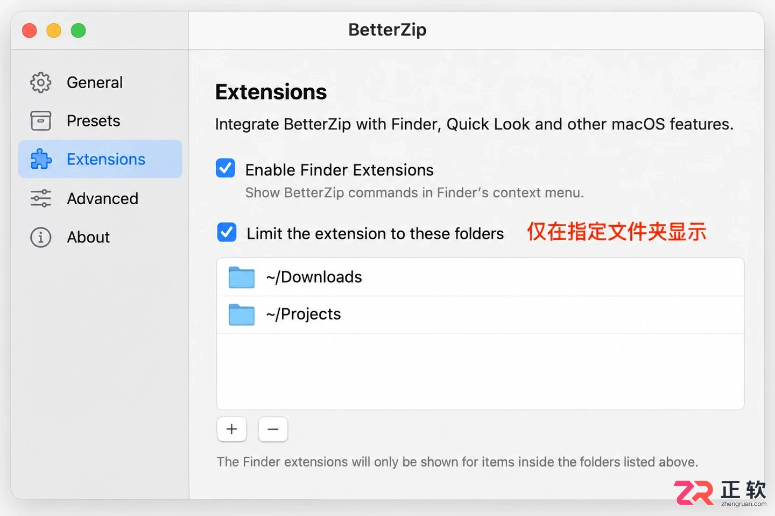Select the ~/Downloads row in folder list
Viewport: 775px width, 516px height.
click(480, 277)
